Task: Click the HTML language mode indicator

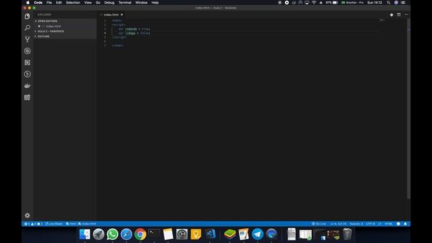Action: coord(389,223)
